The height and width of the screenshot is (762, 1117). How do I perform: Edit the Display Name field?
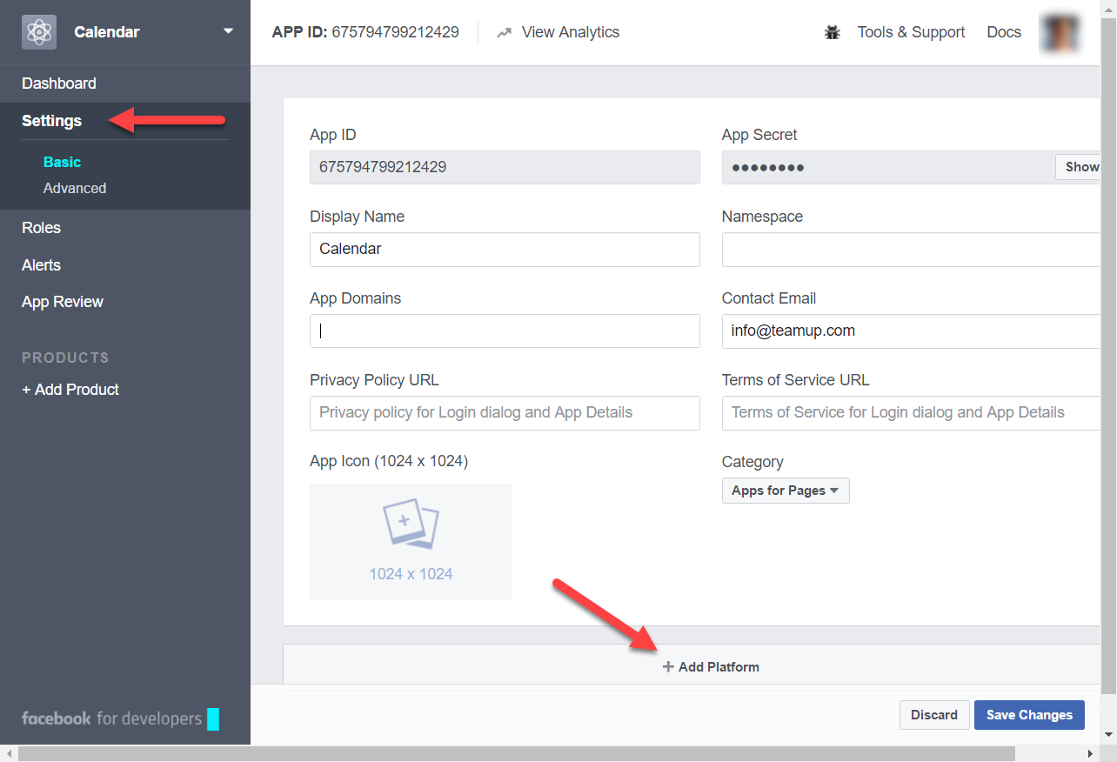click(x=505, y=249)
